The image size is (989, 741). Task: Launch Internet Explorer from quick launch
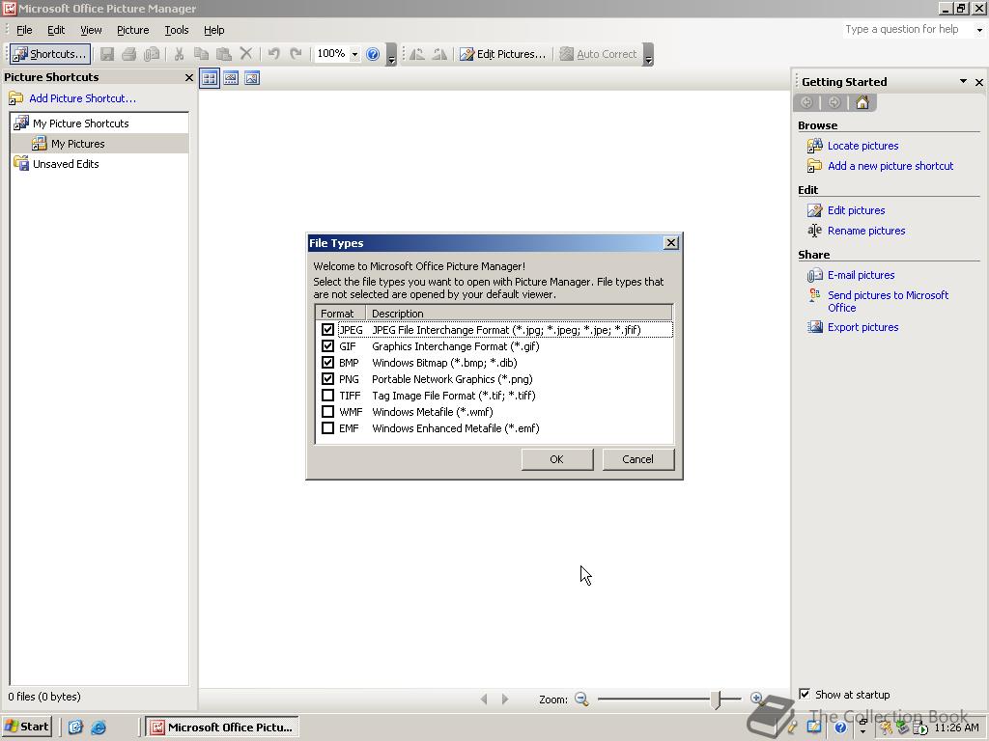[99, 727]
